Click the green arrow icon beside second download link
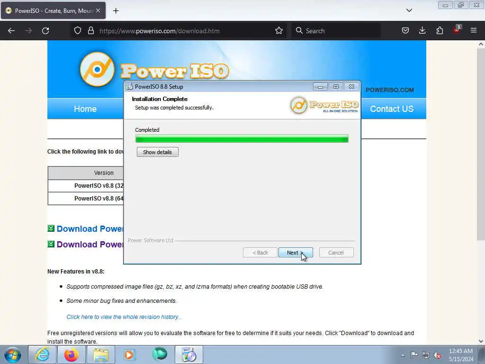 point(51,244)
